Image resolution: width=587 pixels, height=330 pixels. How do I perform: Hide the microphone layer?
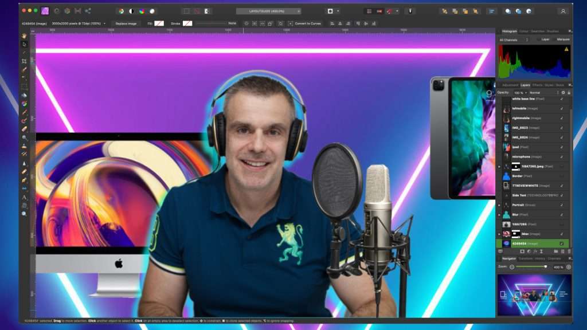pyautogui.click(x=562, y=157)
